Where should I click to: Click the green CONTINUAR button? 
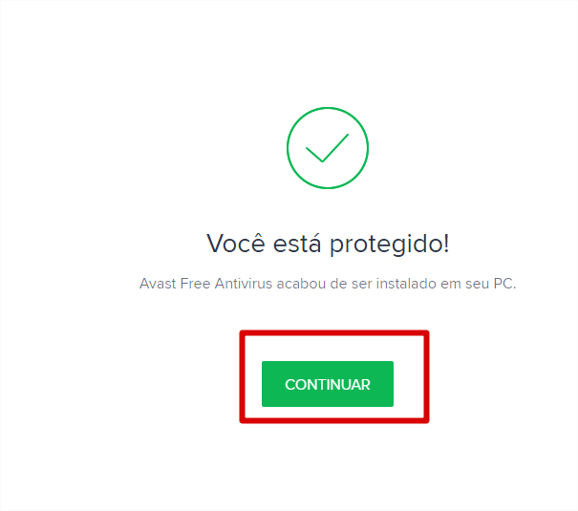328,384
